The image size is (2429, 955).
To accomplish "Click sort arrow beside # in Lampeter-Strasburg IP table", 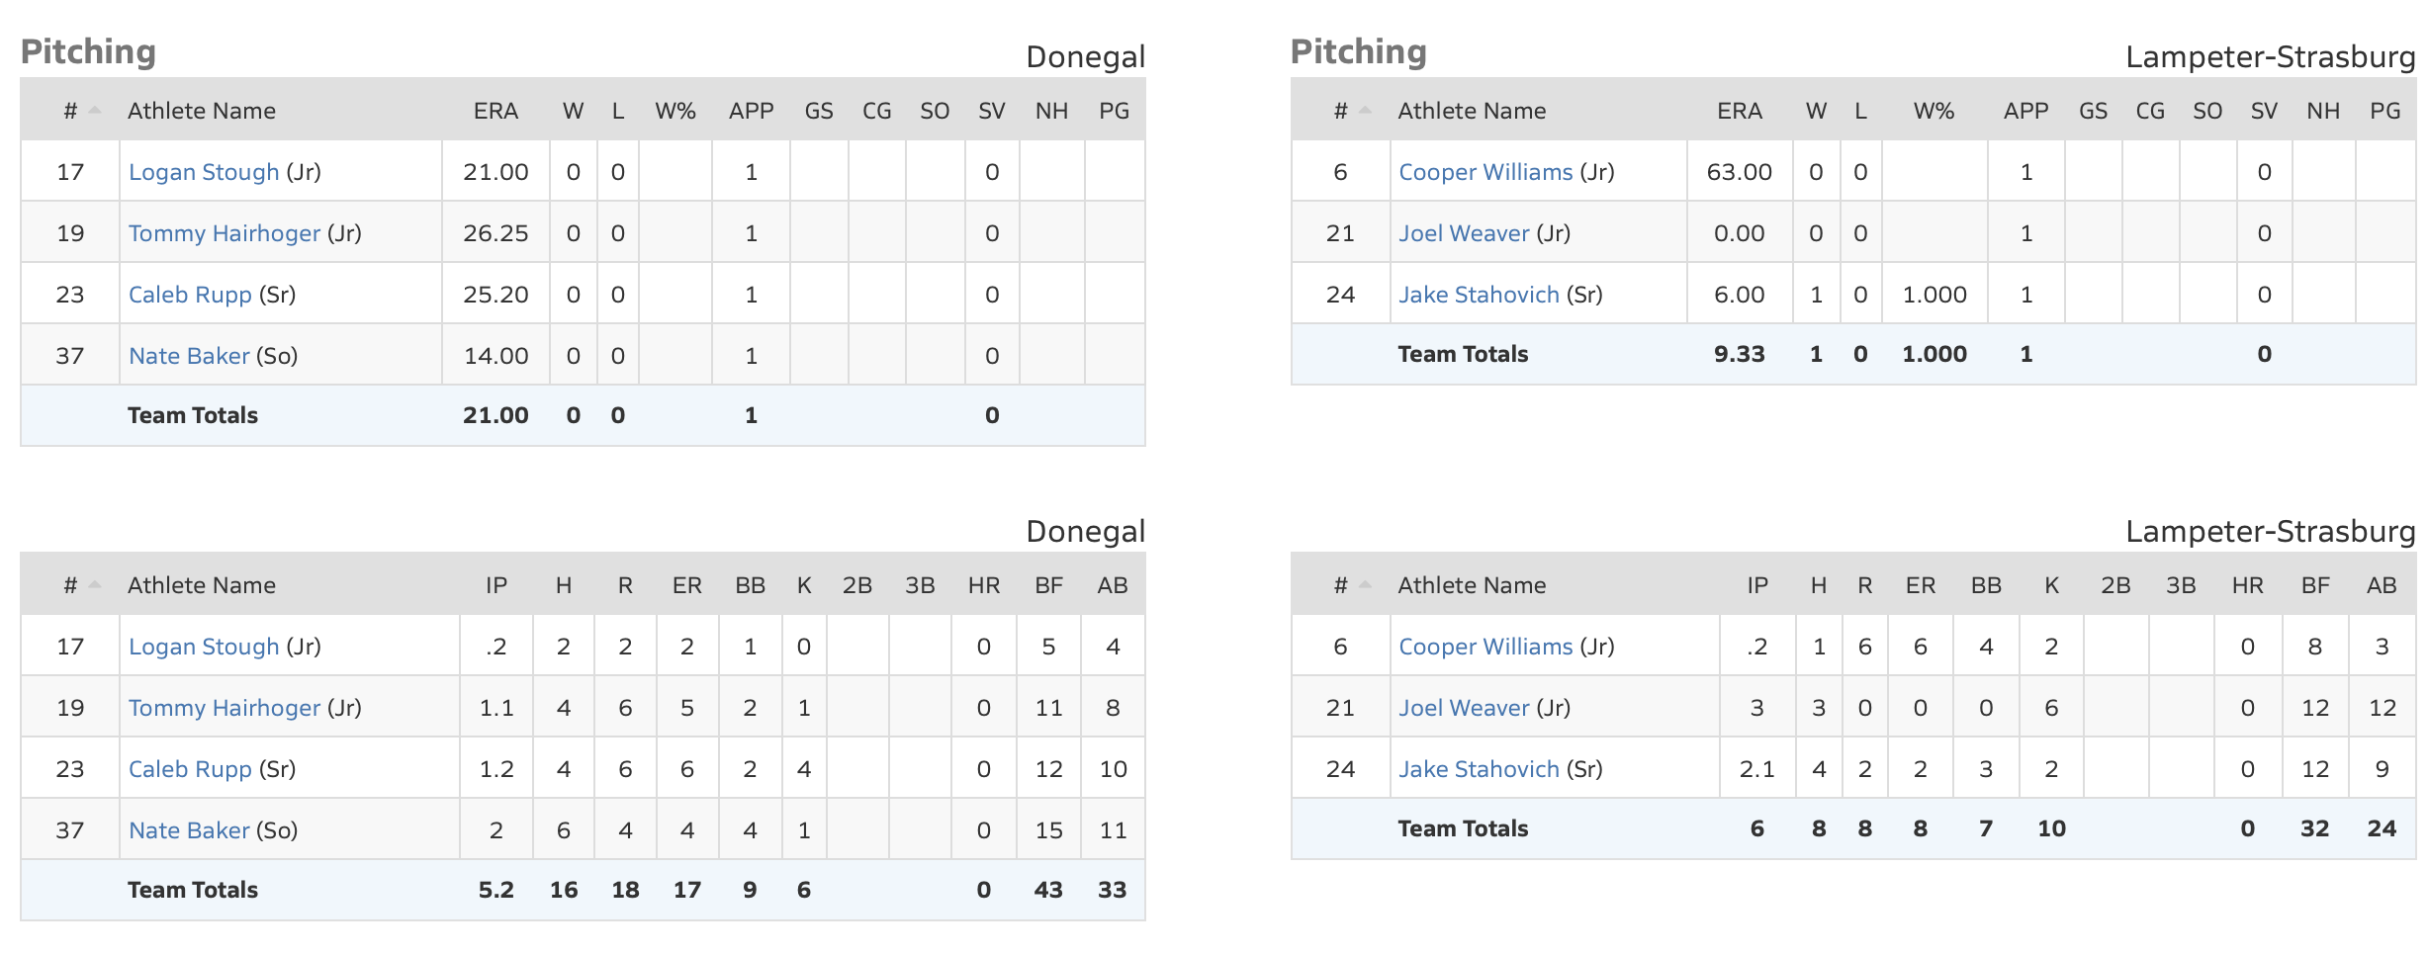I will pos(1365,585).
